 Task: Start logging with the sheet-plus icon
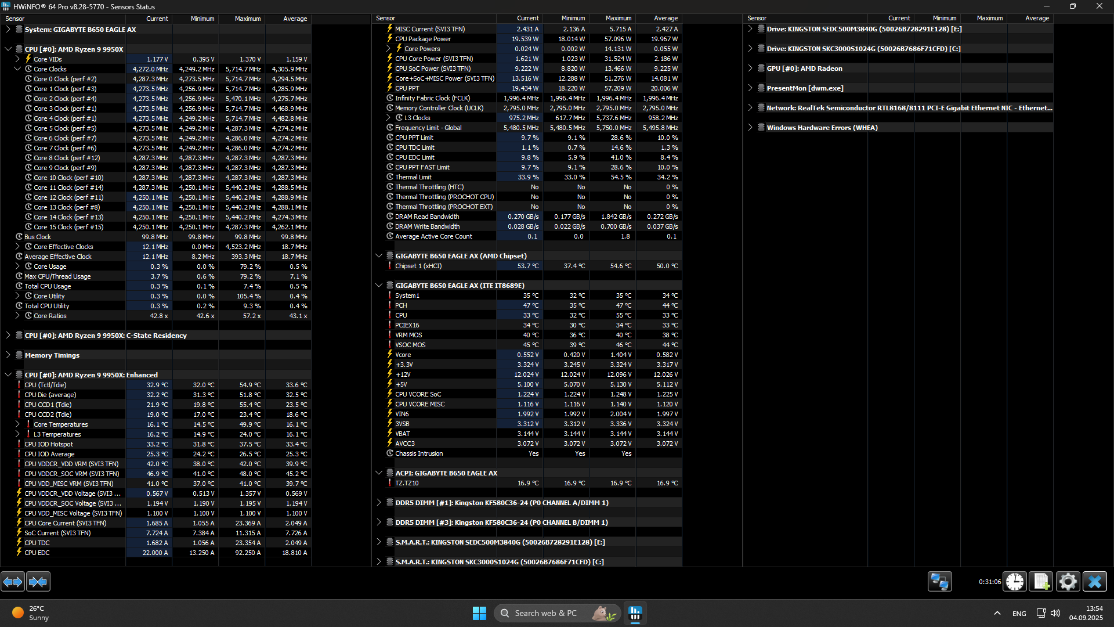(x=1041, y=581)
